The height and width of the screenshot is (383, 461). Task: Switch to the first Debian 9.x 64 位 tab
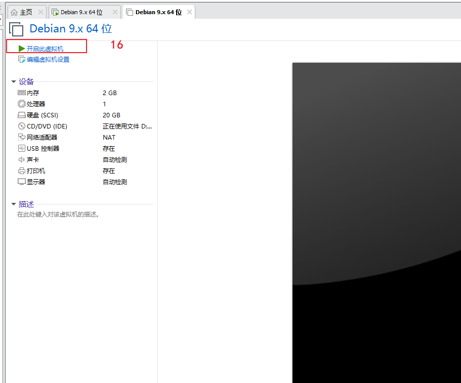81,12
